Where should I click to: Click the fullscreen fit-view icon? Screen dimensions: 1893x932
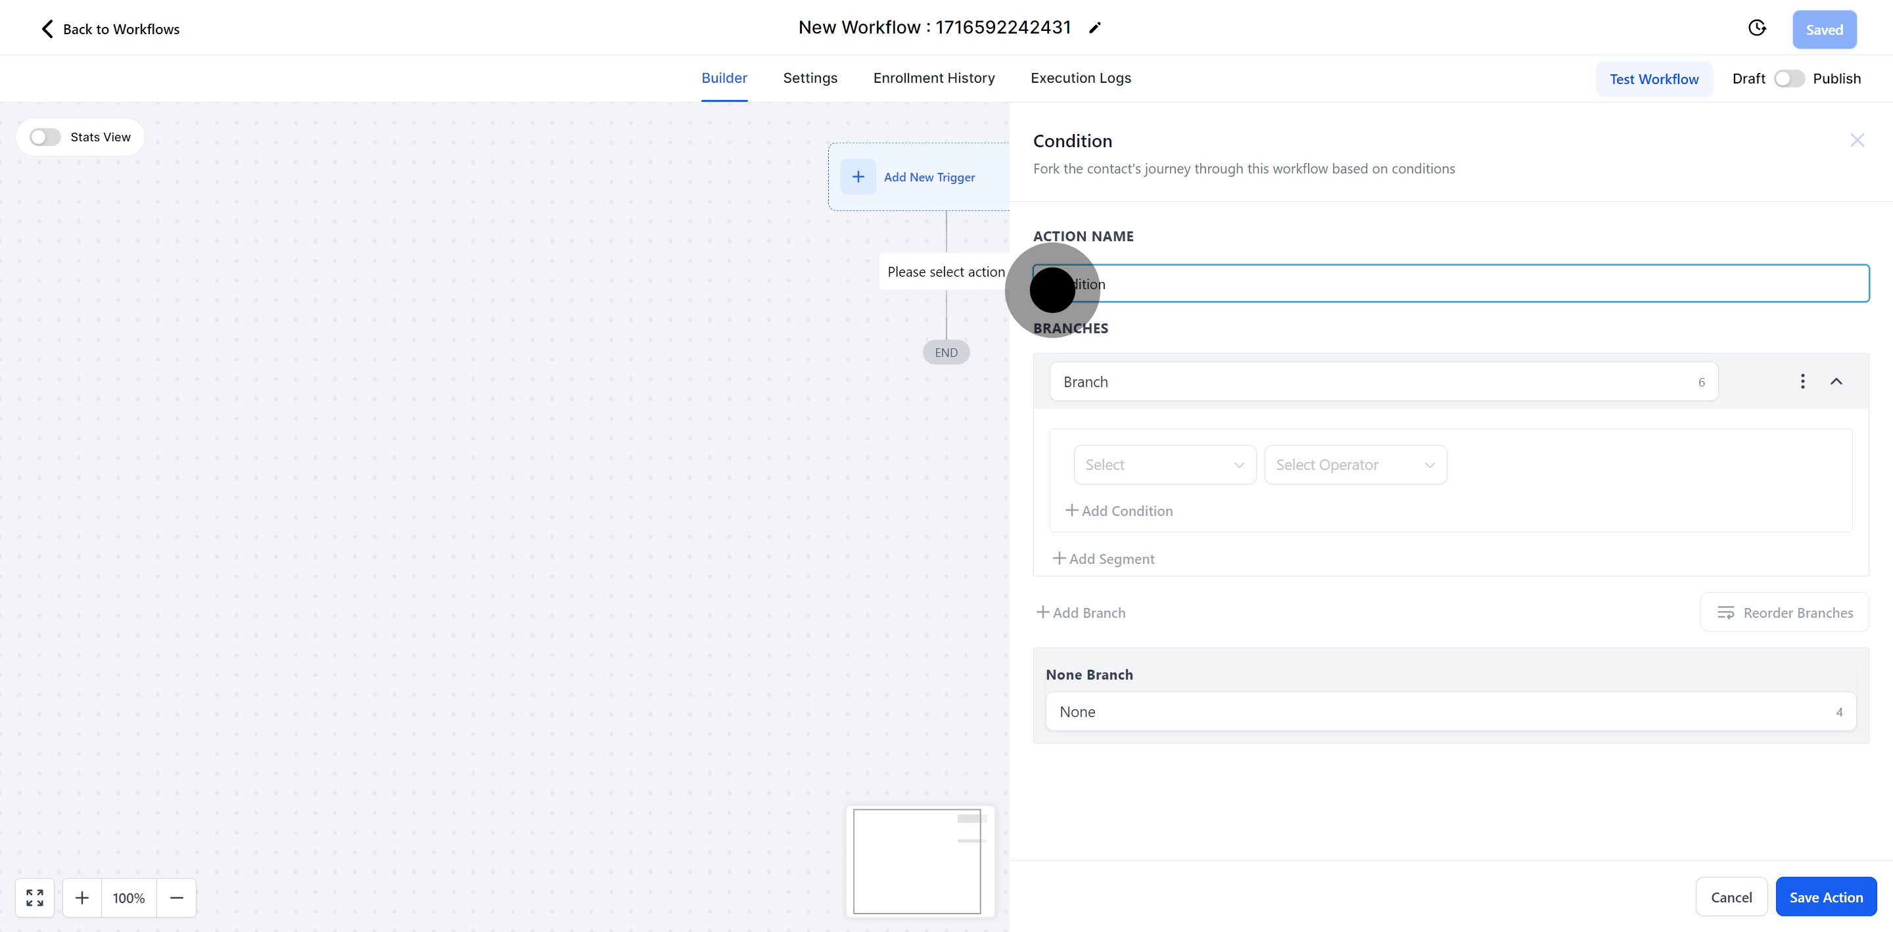(35, 897)
